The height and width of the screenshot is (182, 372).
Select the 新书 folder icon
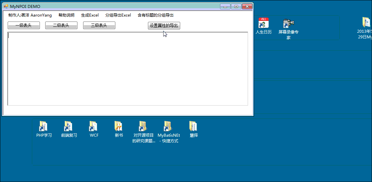point(119,129)
